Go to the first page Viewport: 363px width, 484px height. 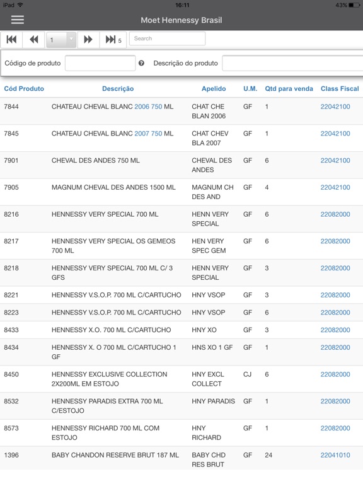tap(11, 40)
